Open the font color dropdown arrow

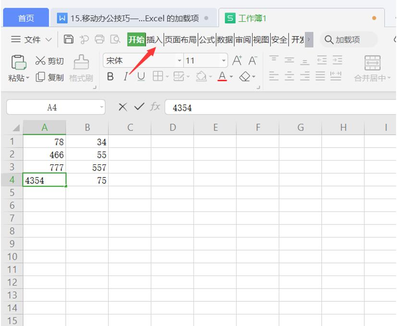(x=231, y=76)
